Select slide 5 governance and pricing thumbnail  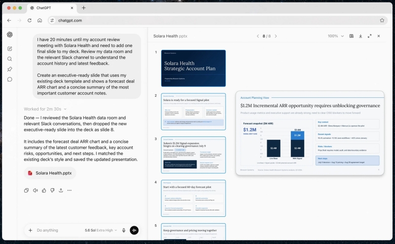[x=194, y=232]
